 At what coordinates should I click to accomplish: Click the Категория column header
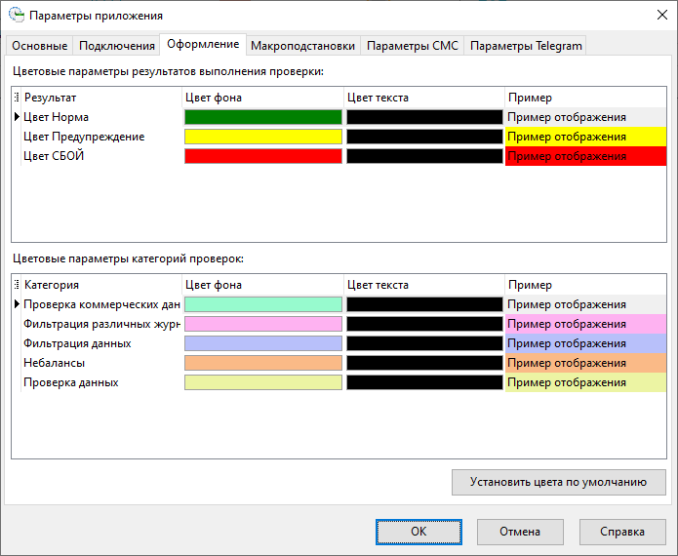pos(101,285)
